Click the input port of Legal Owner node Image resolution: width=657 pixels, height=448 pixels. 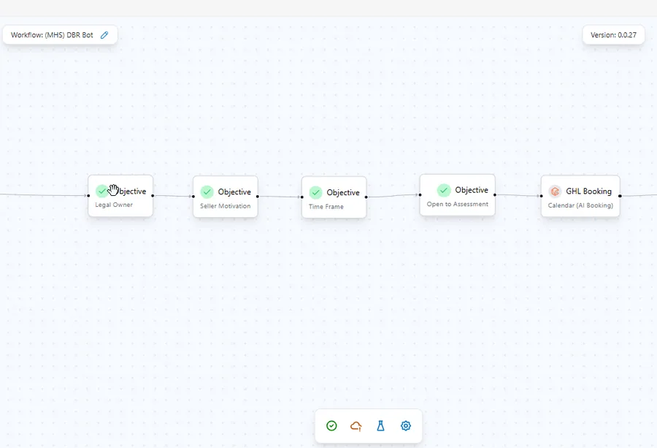click(x=88, y=195)
